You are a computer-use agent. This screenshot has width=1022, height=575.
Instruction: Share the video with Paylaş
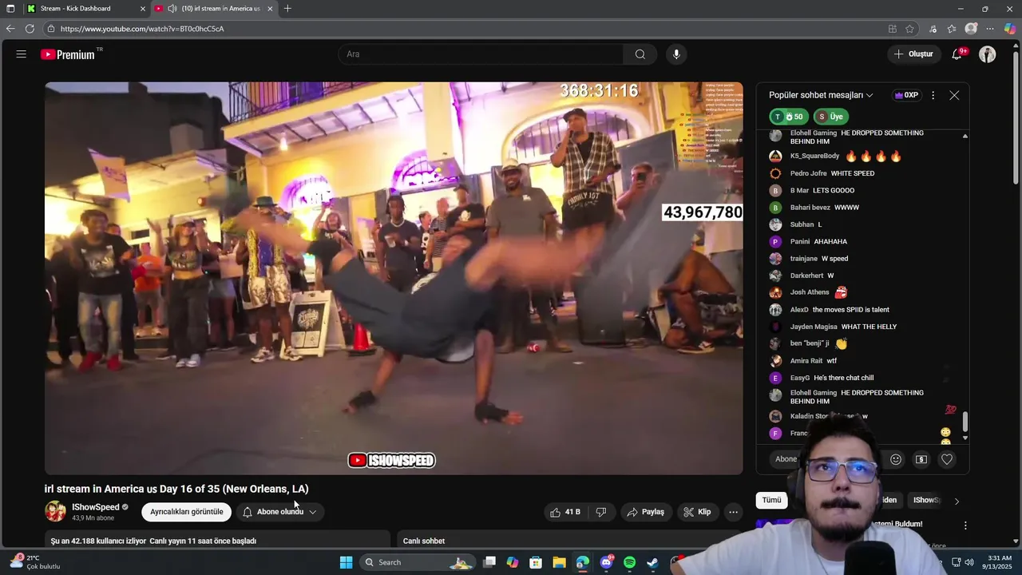coord(646,512)
